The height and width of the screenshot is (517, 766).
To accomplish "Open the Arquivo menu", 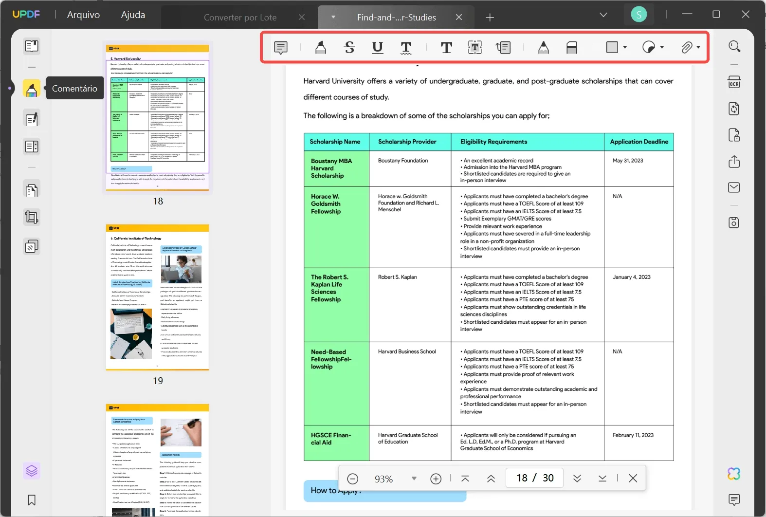I will pyautogui.click(x=83, y=15).
